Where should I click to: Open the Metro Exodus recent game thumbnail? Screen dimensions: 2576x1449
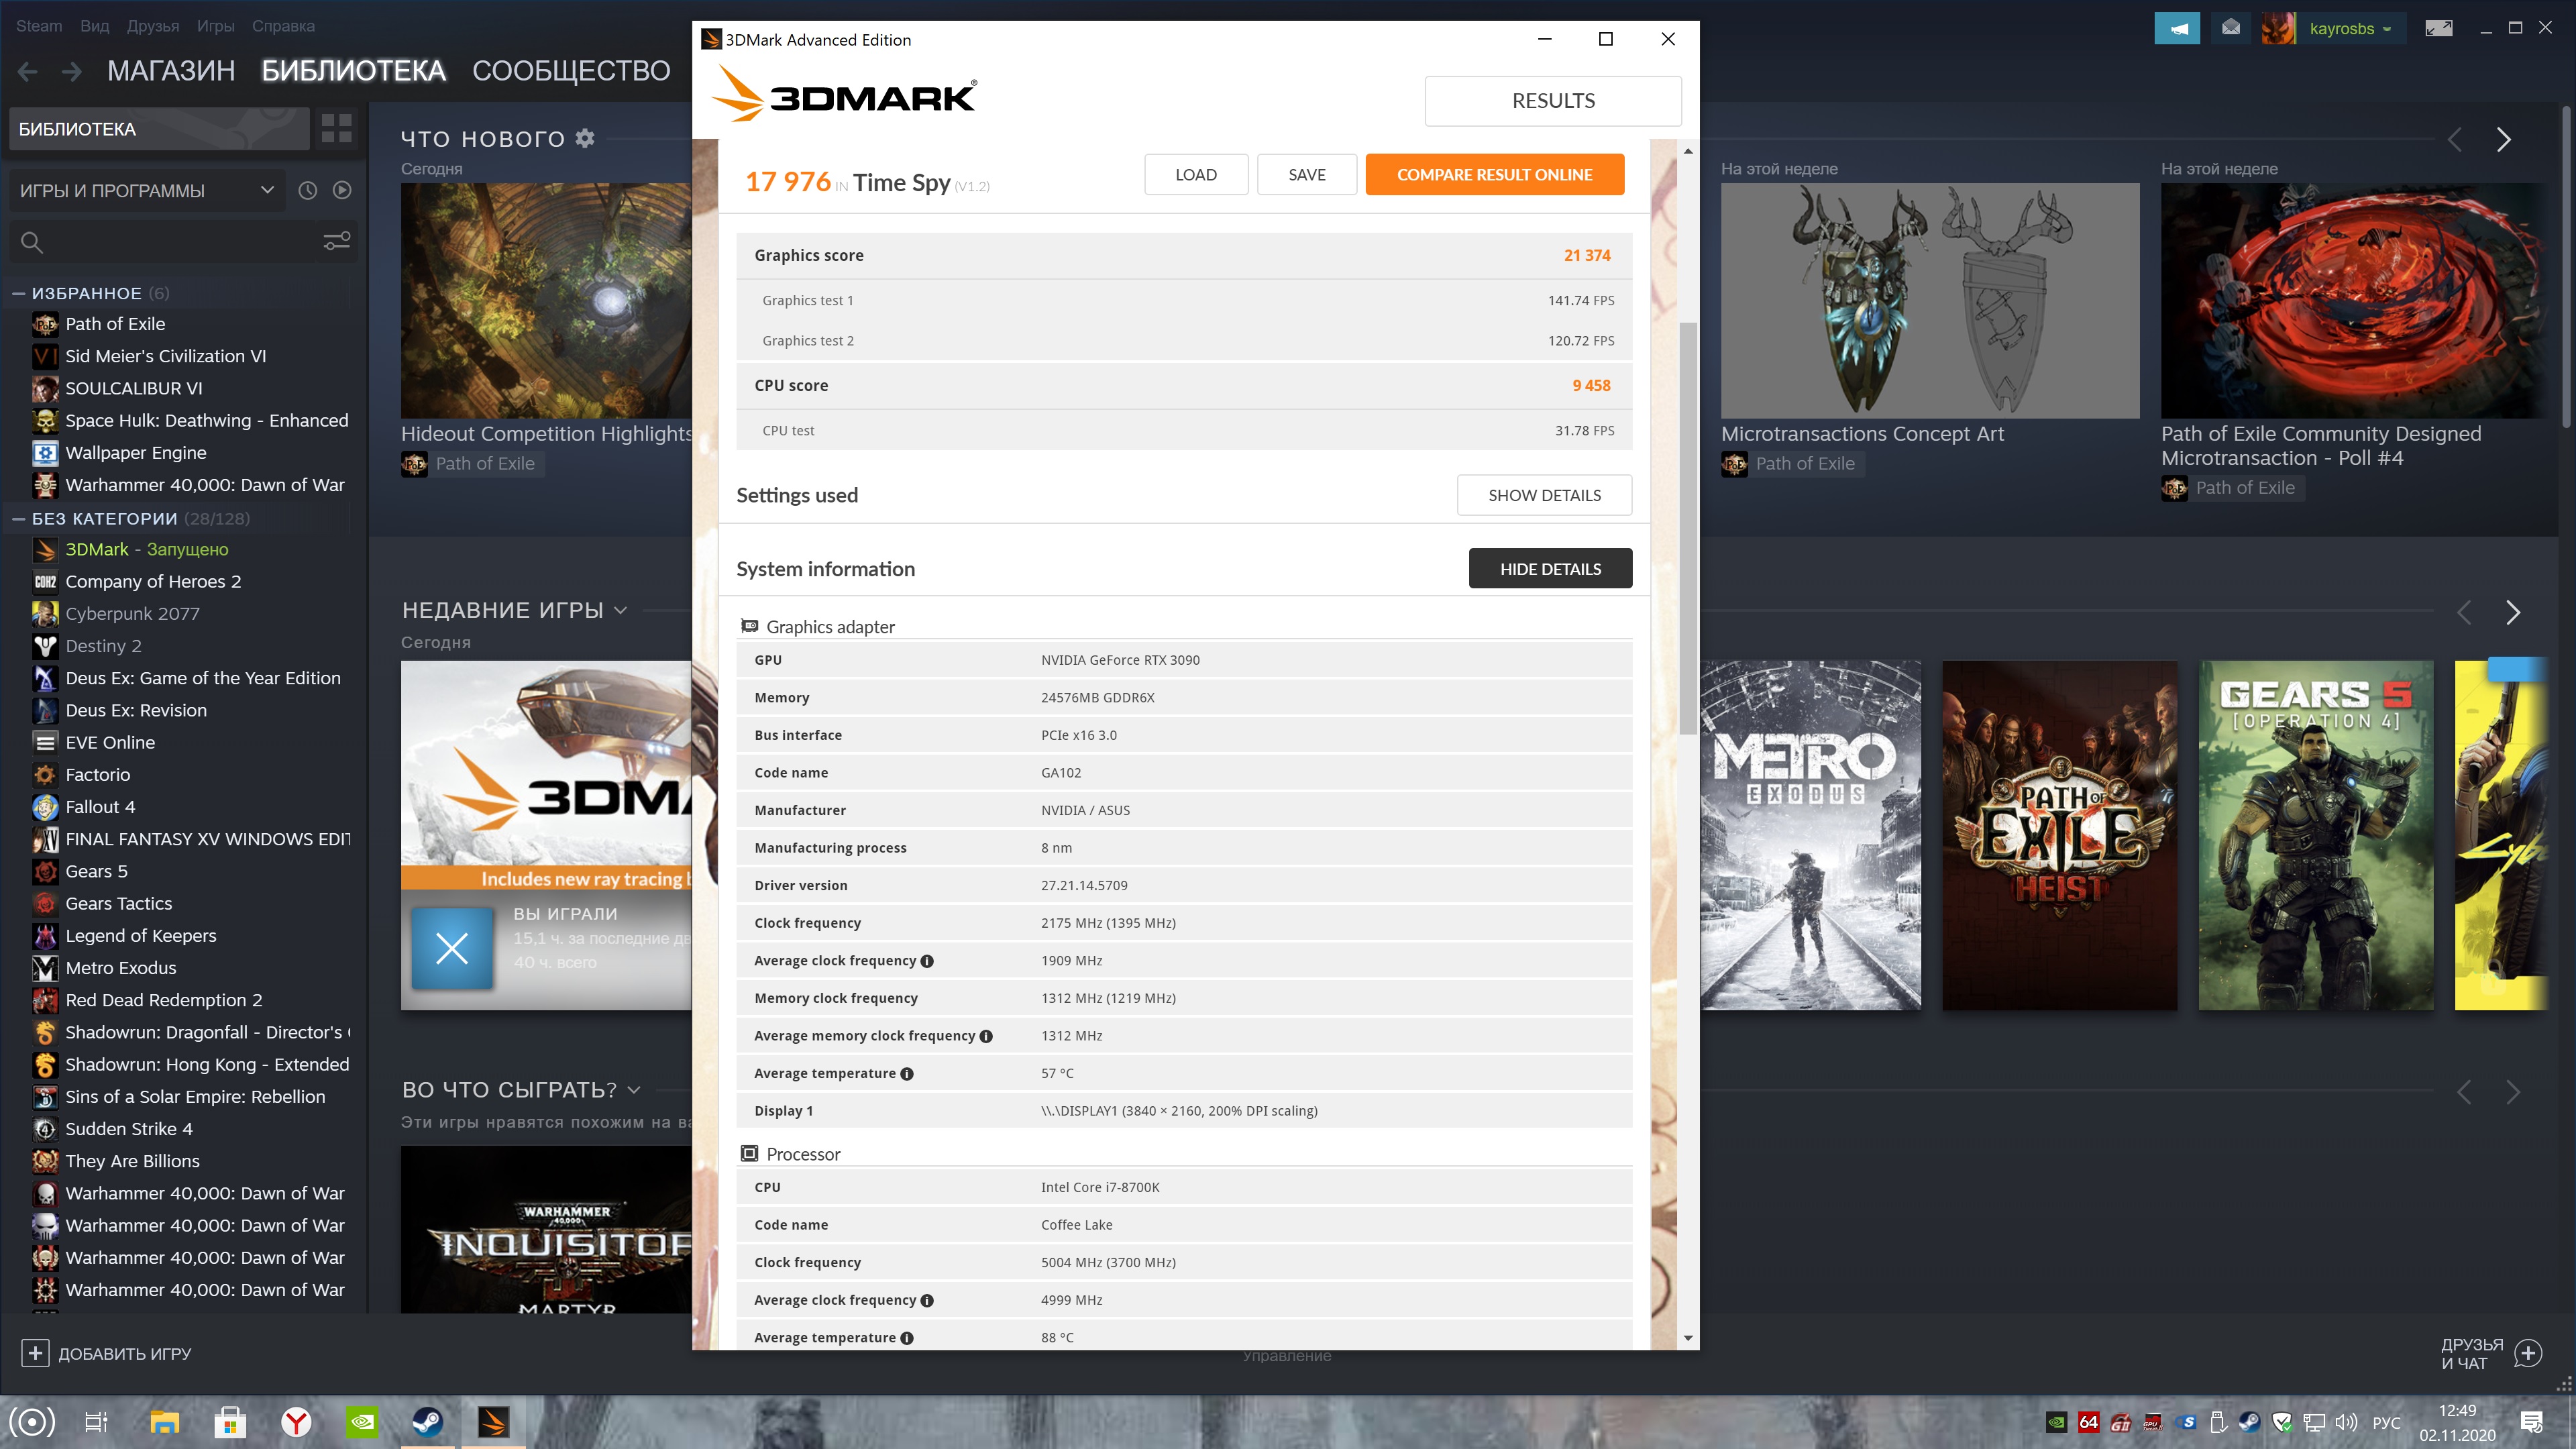[x=1810, y=835]
